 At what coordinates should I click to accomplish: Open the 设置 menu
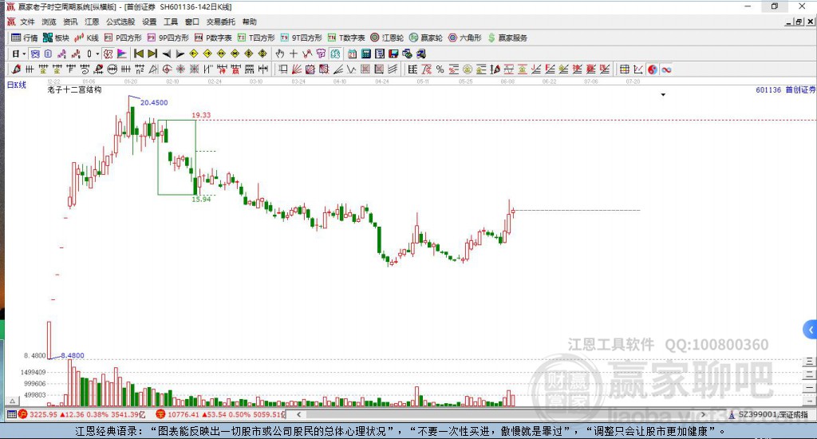(x=149, y=22)
